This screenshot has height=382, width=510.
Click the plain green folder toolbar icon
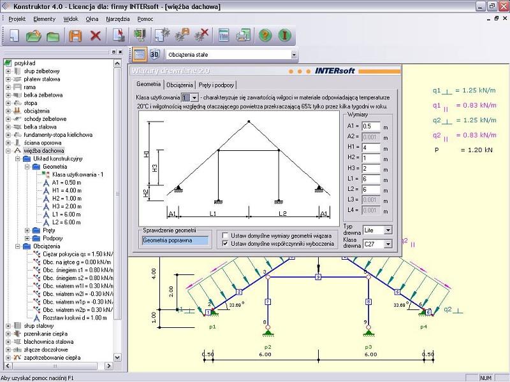[53, 36]
